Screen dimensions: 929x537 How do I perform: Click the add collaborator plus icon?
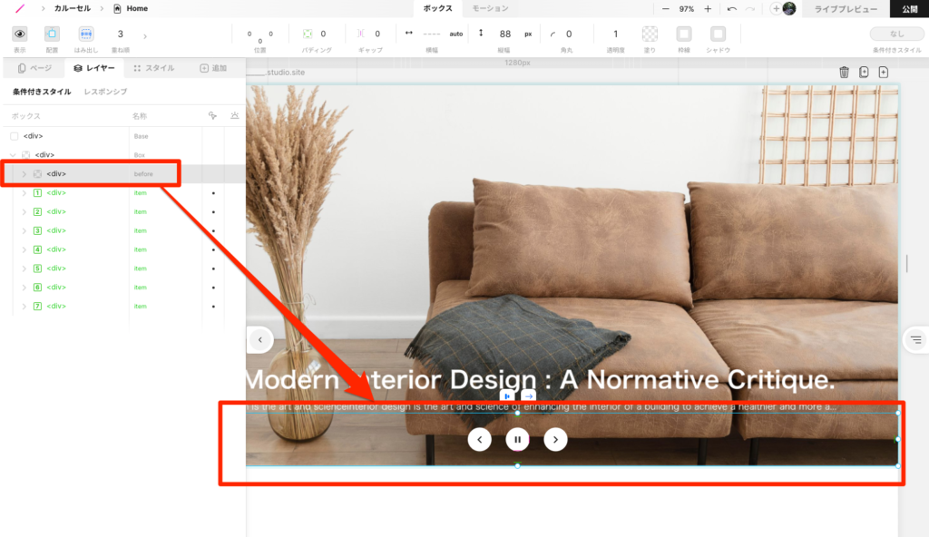[x=776, y=9]
